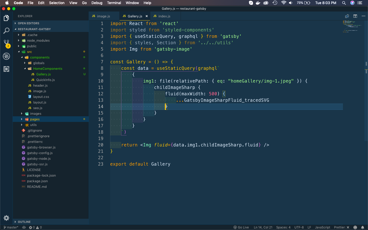Open the macOS Apple menu

point(7,3)
